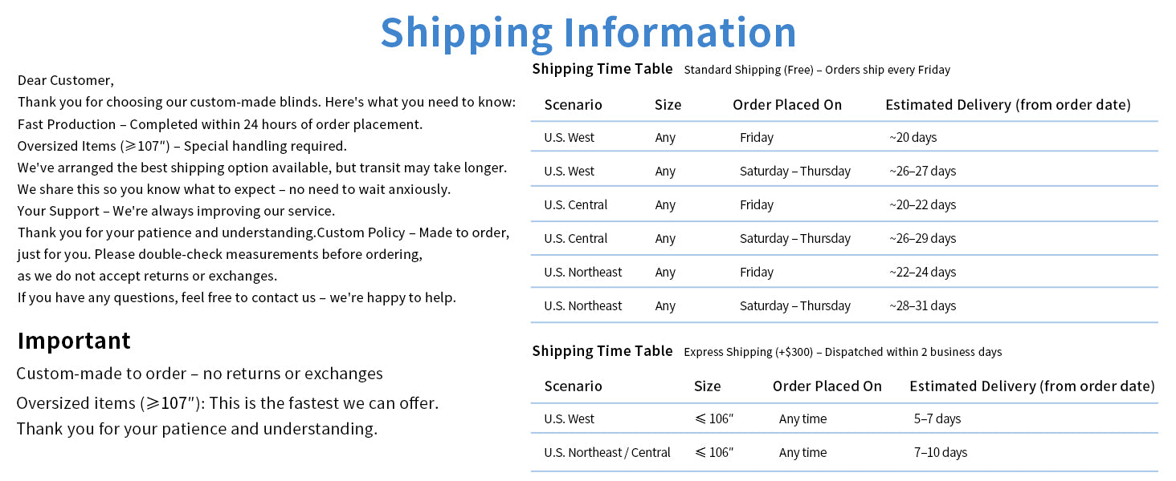Select the U.S. West Friday row
Screen dimensions: 1176x481
(844, 137)
